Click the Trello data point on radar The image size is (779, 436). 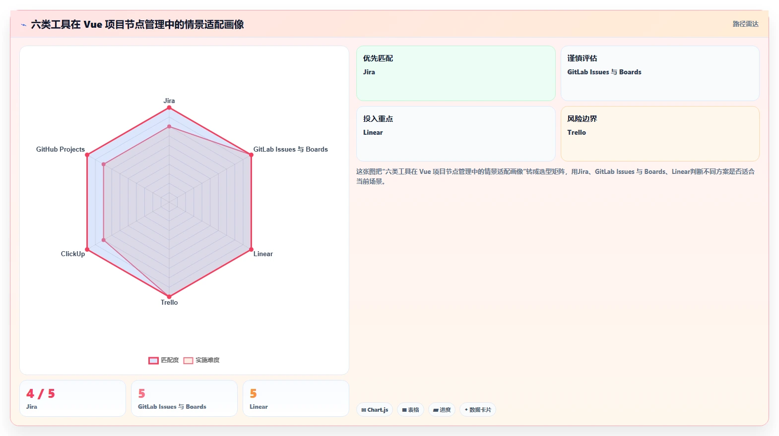click(169, 296)
